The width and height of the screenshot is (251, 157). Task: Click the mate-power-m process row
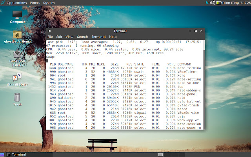(x=124, y=128)
